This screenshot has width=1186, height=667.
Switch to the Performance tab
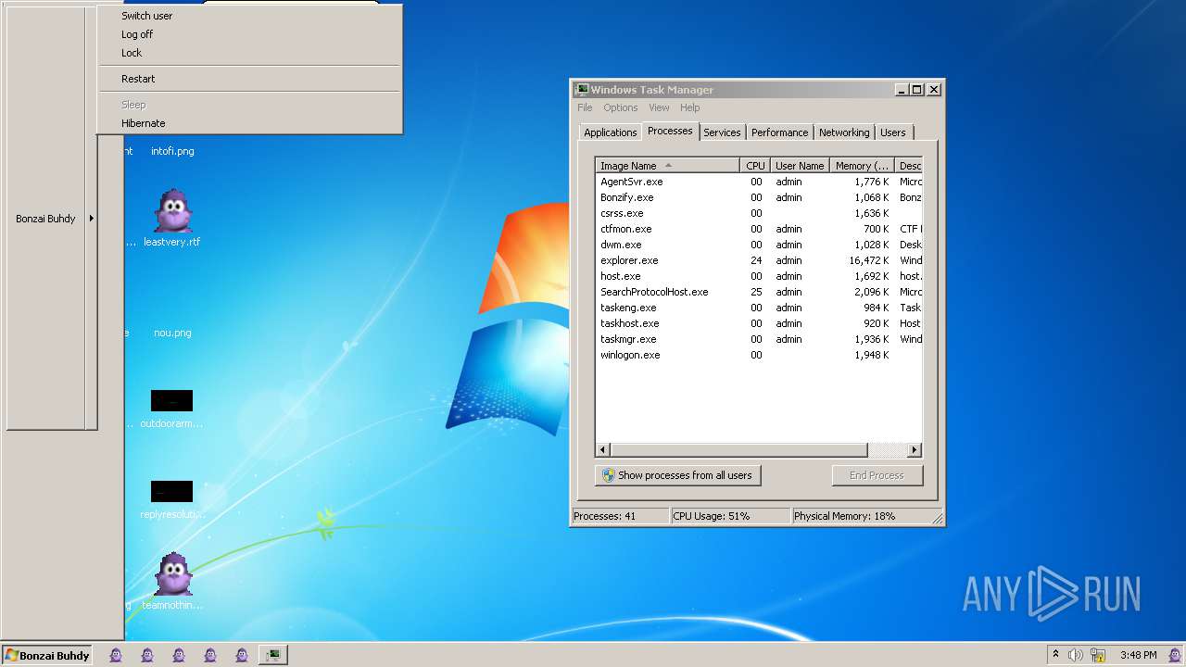[780, 132]
